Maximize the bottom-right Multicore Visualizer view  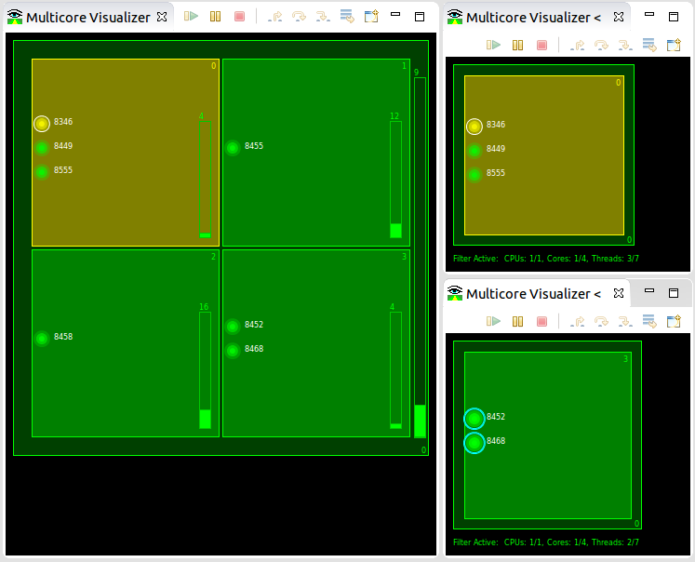(x=674, y=293)
